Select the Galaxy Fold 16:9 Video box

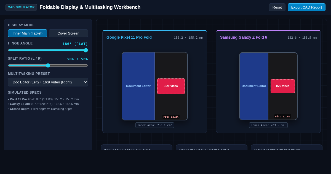[x=283, y=86]
